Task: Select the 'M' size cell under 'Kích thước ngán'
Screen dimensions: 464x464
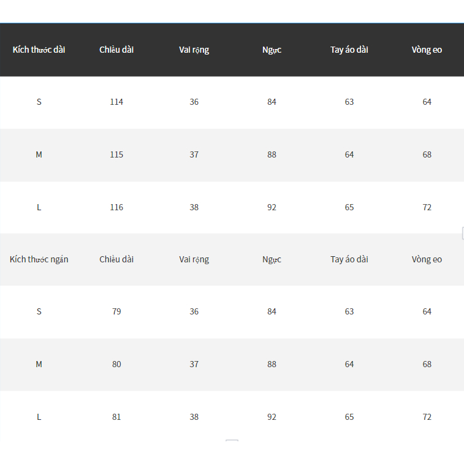Action: click(39, 364)
